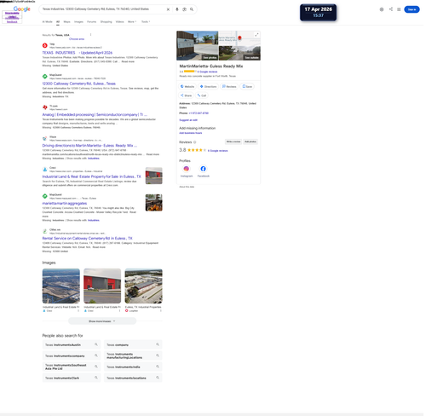Click About this data link under panel
This screenshot has height=416, width=426.
coord(187,187)
